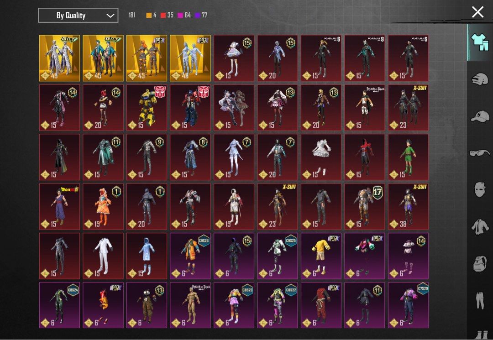Pick the white frilly dress outfit
This screenshot has width=493, height=340.
321,157
